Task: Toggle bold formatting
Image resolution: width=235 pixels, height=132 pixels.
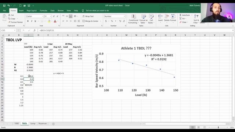Action: tap(28, 21)
